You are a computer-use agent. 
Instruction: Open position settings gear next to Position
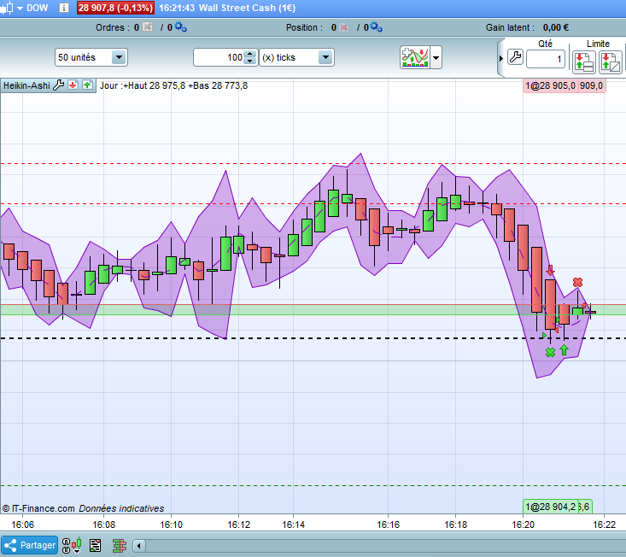[x=376, y=27]
